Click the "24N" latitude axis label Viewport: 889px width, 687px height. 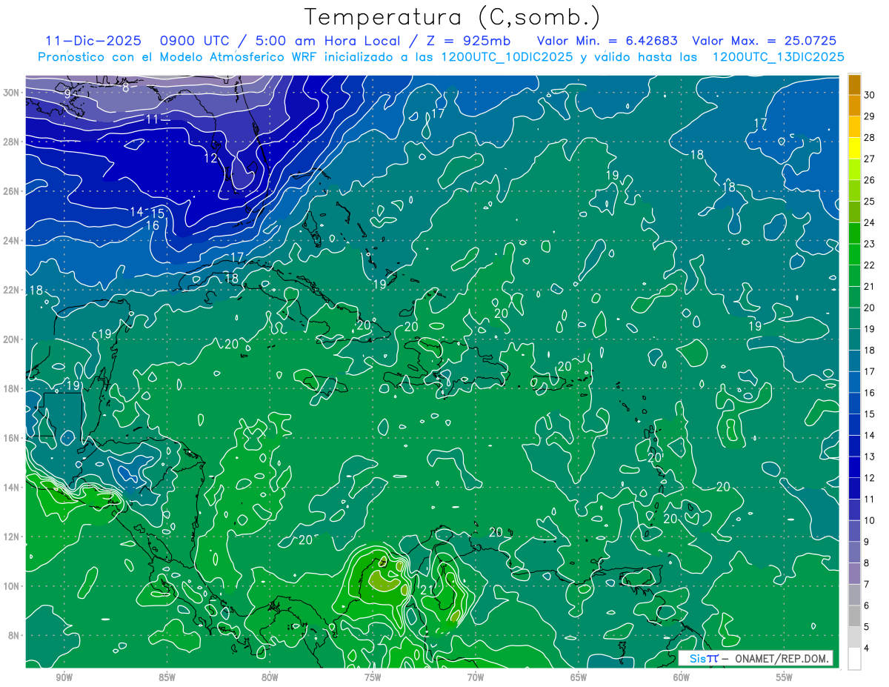[12, 241]
